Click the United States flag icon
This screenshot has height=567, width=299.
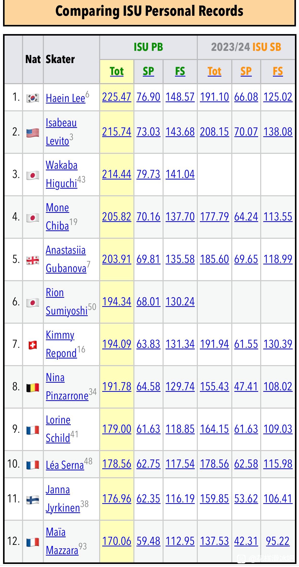click(33, 132)
